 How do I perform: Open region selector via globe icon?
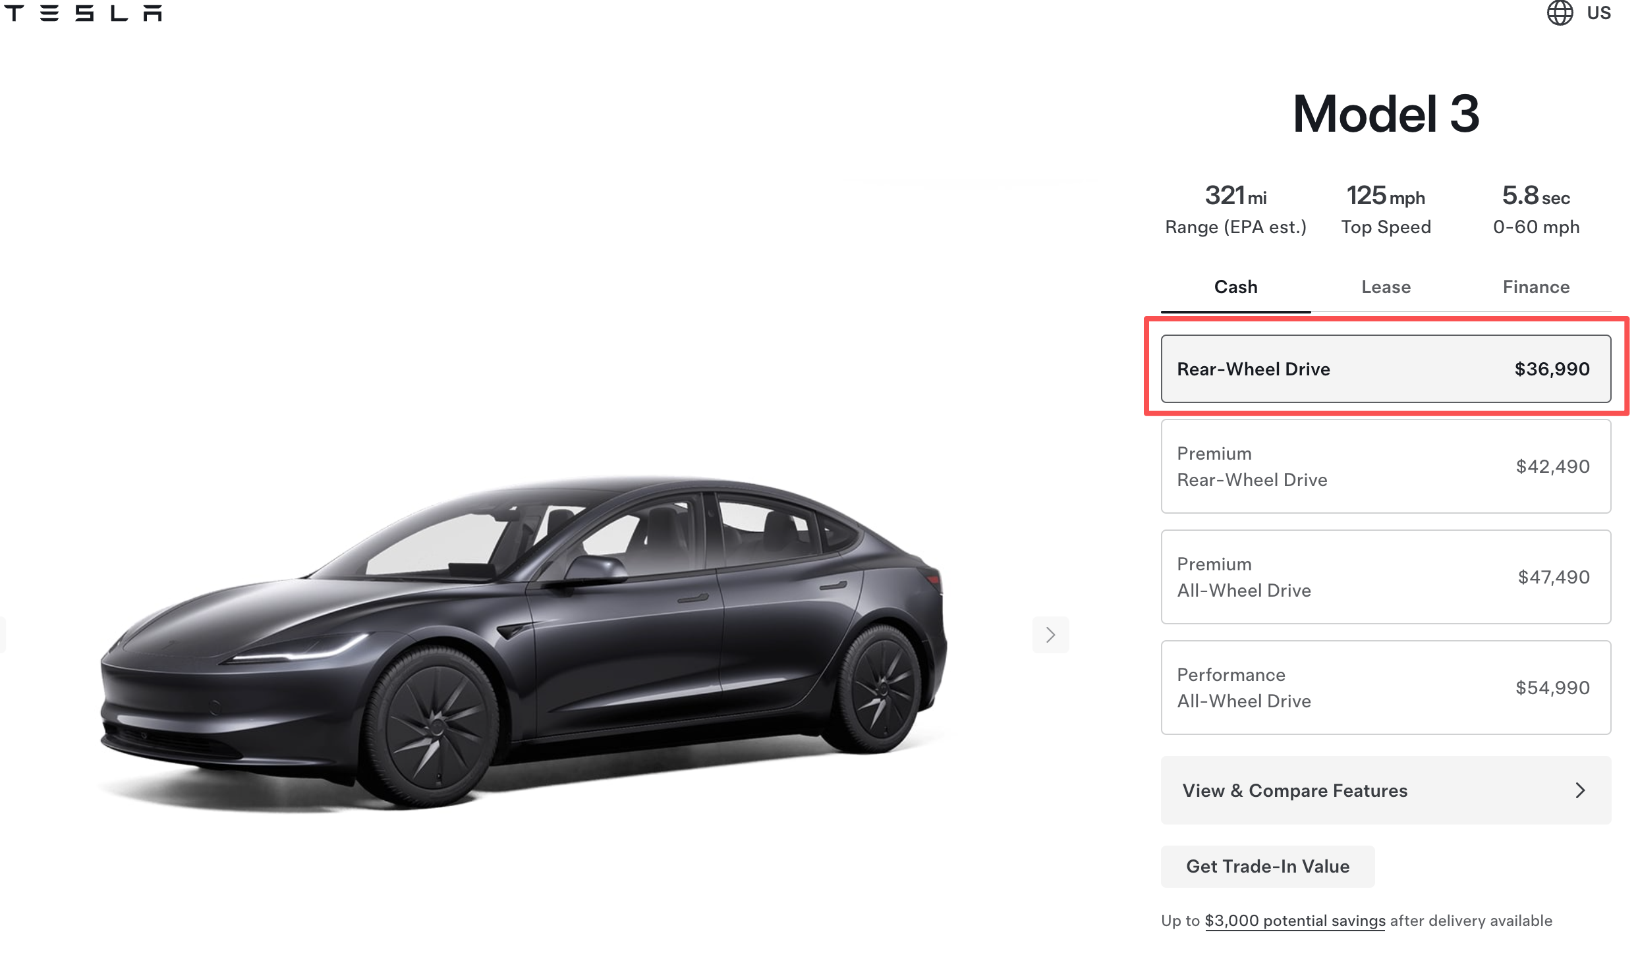(1560, 13)
